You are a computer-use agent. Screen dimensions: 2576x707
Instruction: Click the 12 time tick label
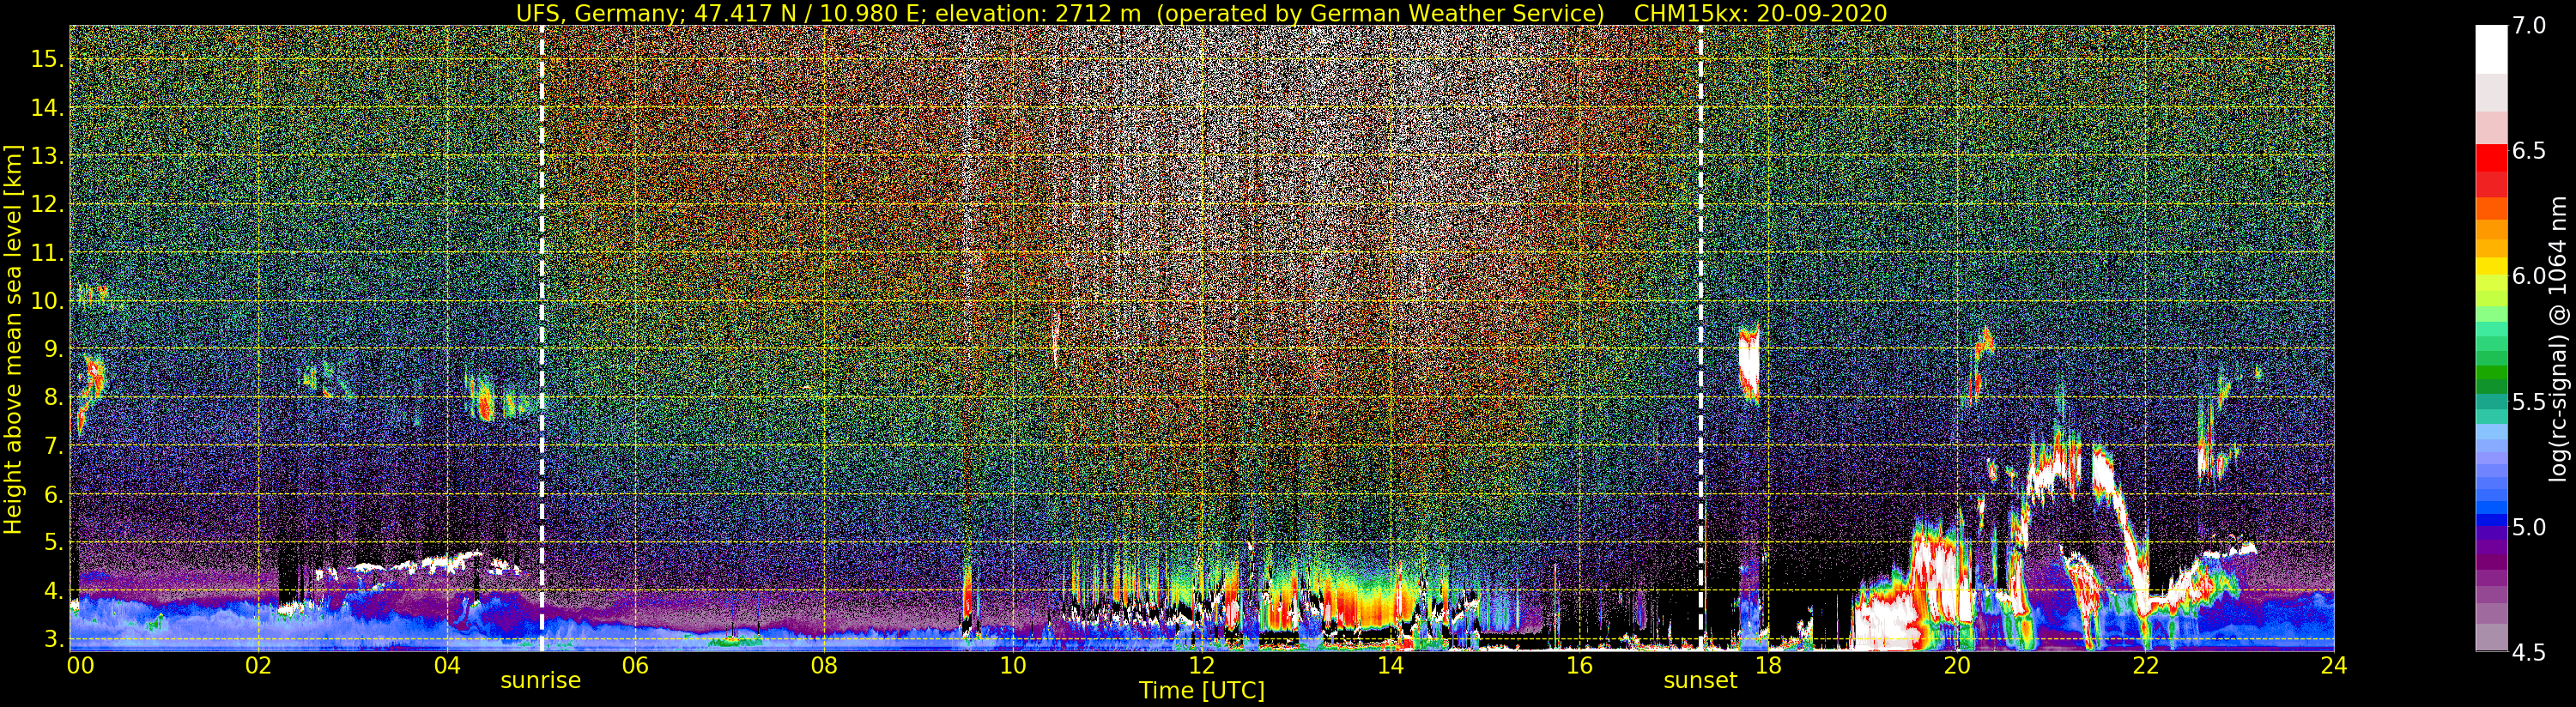[1201, 666]
